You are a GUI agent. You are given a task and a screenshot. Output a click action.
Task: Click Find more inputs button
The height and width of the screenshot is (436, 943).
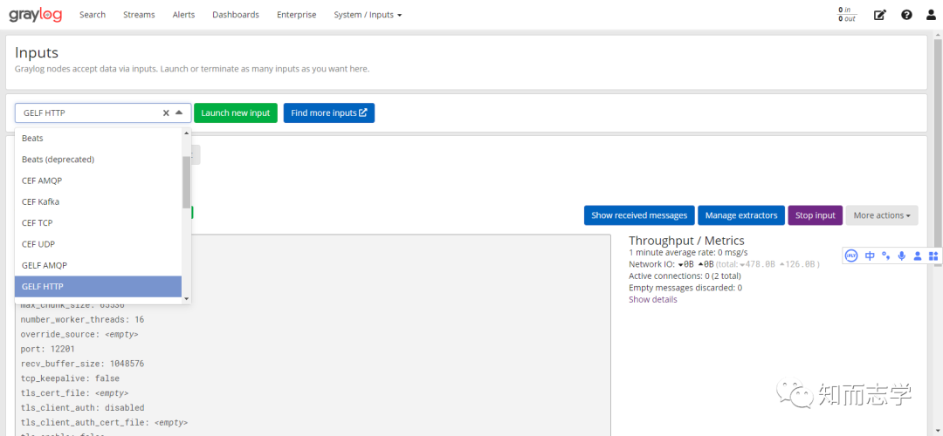tap(329, 112)
